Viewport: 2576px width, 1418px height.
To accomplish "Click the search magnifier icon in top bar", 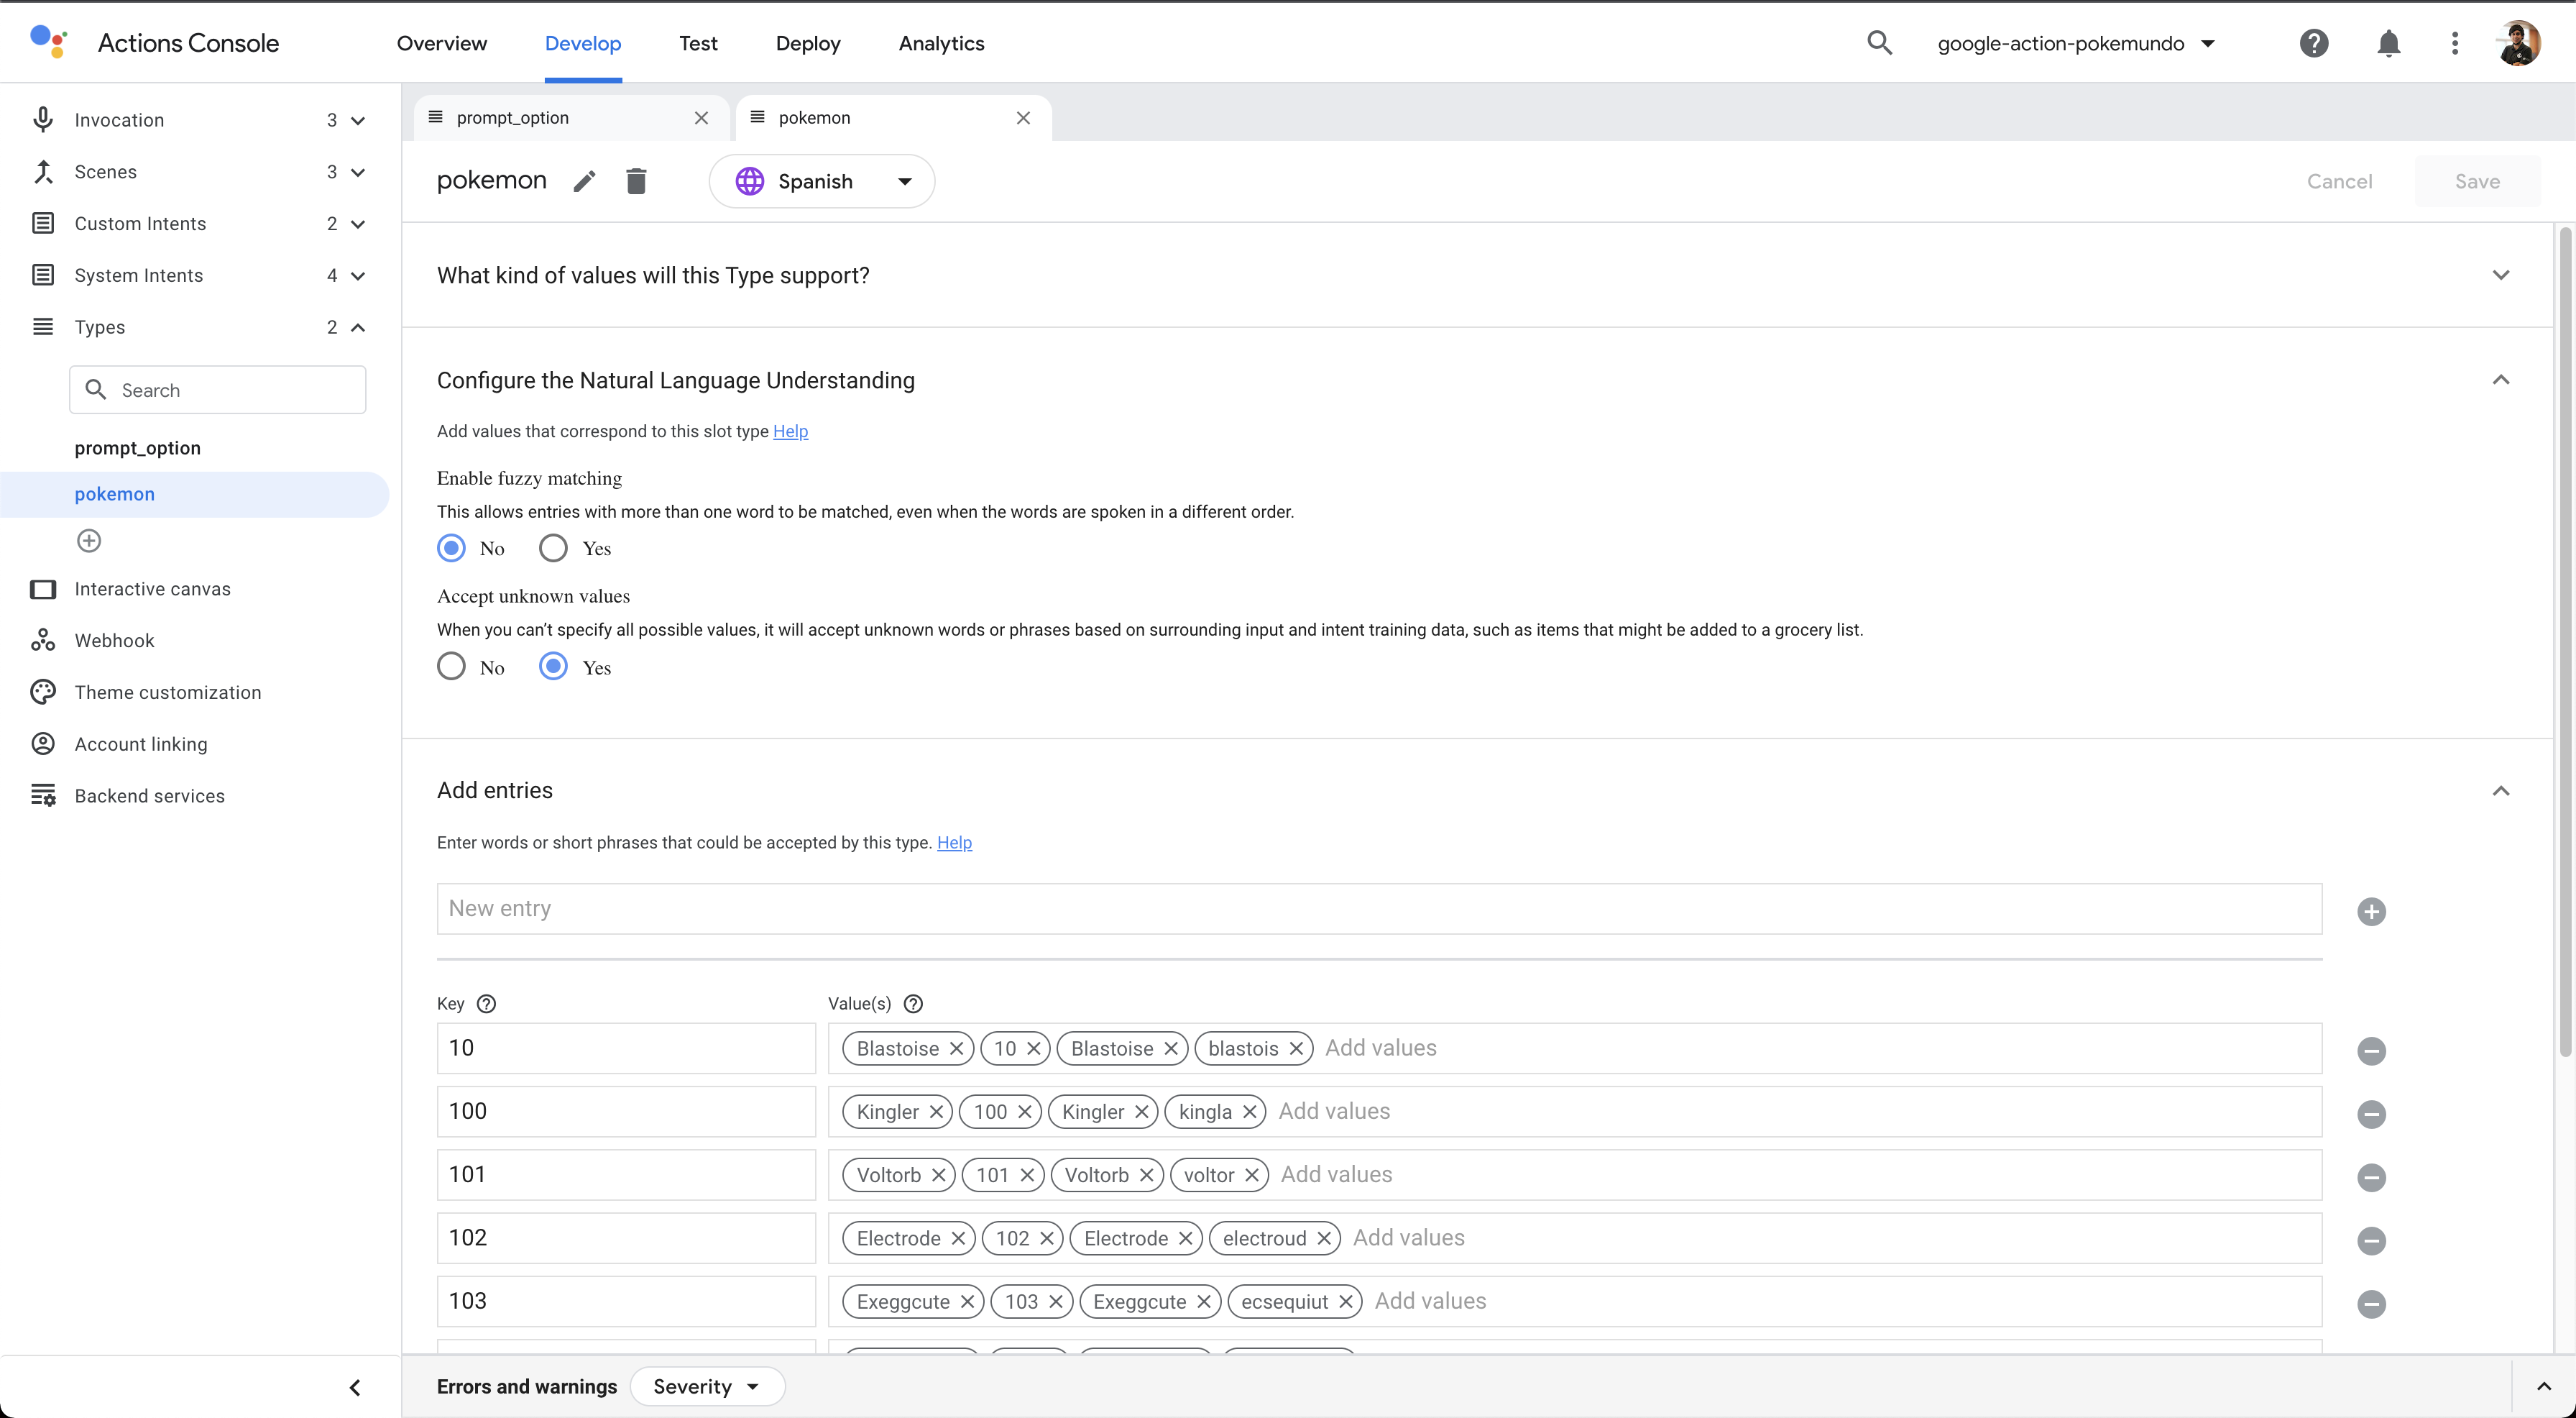I will [x=1879, y=43].
